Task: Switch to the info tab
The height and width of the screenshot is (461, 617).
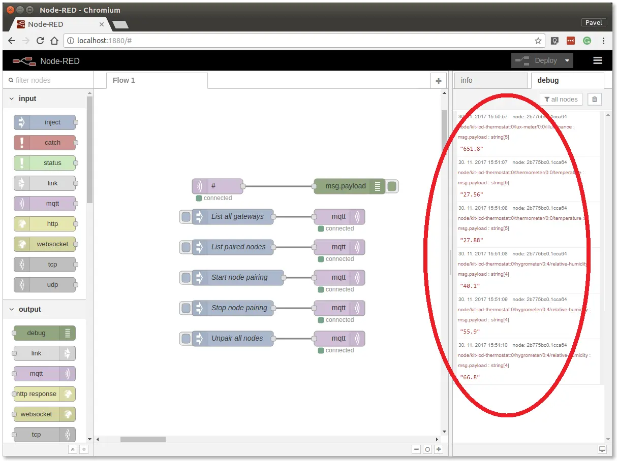Action: tap(491, 80)
